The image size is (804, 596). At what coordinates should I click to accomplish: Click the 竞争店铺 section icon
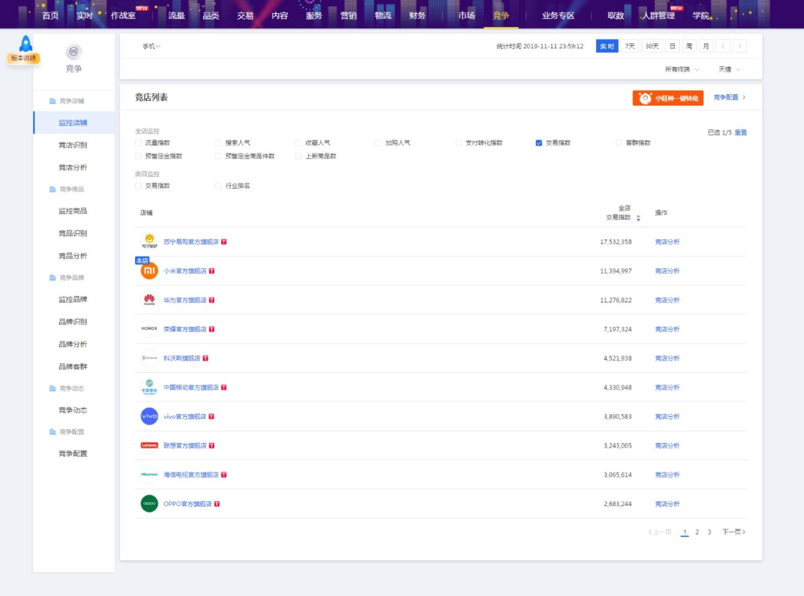[x=53, y=101]
